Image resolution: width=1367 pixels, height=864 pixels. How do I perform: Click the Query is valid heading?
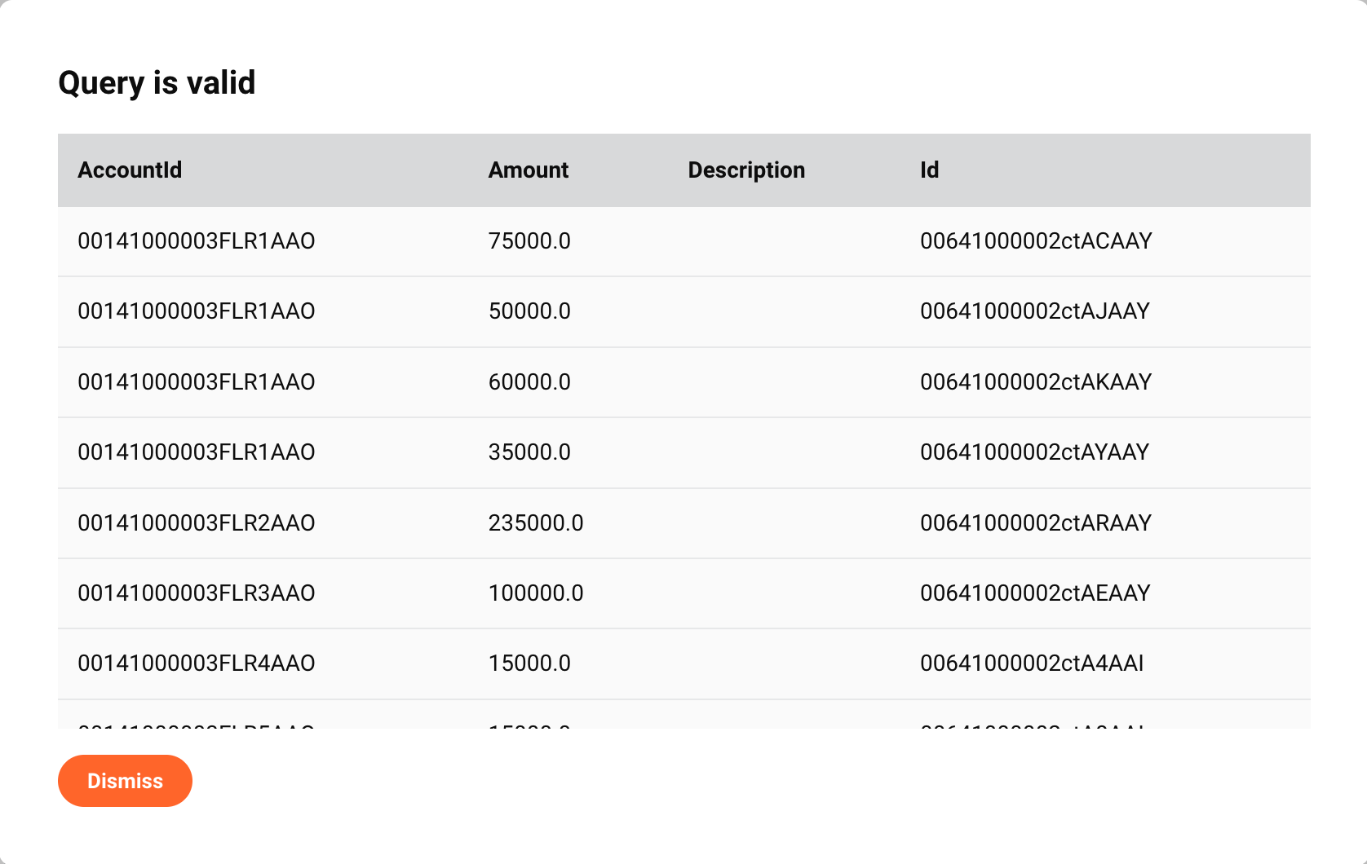tap(157, 83)
